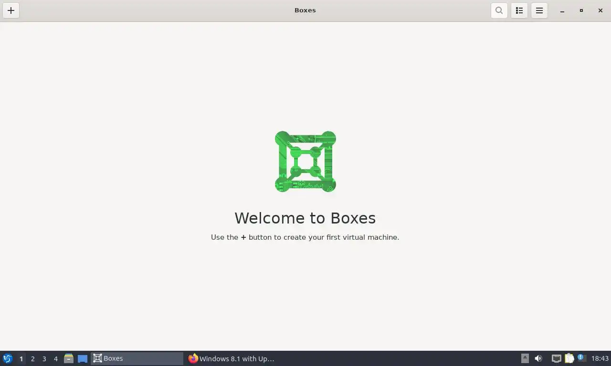Click the plus button to create a virtual machine
Image resolution: width=611 pixels, height=366 pixels.
[x=11, y=10]
